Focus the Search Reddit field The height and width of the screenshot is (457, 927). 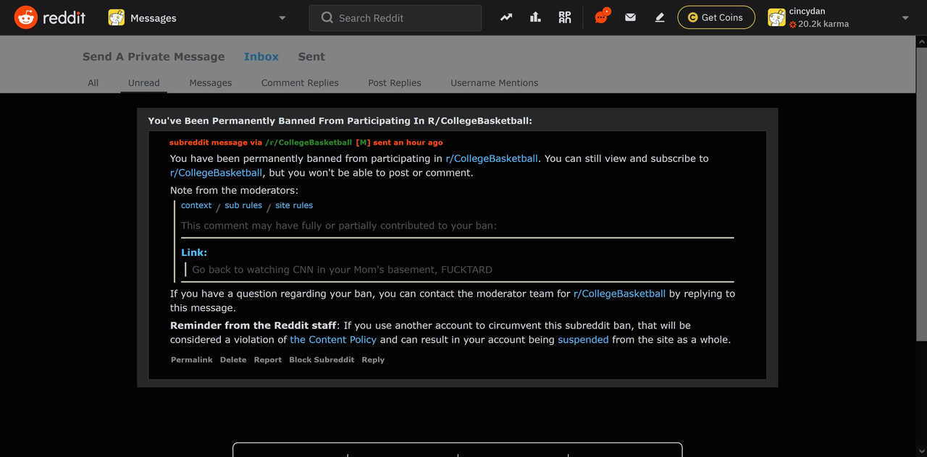point(395,18)
